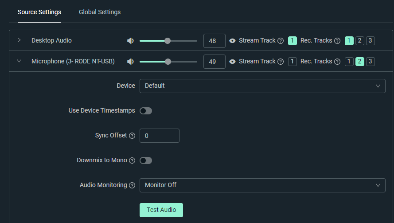
Task: Toggle Desktop Audio stream track 1
Action: (x=292, y=41)
